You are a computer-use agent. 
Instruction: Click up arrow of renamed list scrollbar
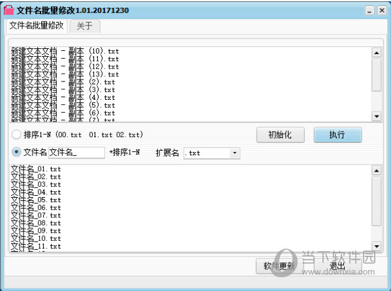[x=376, y=171]
